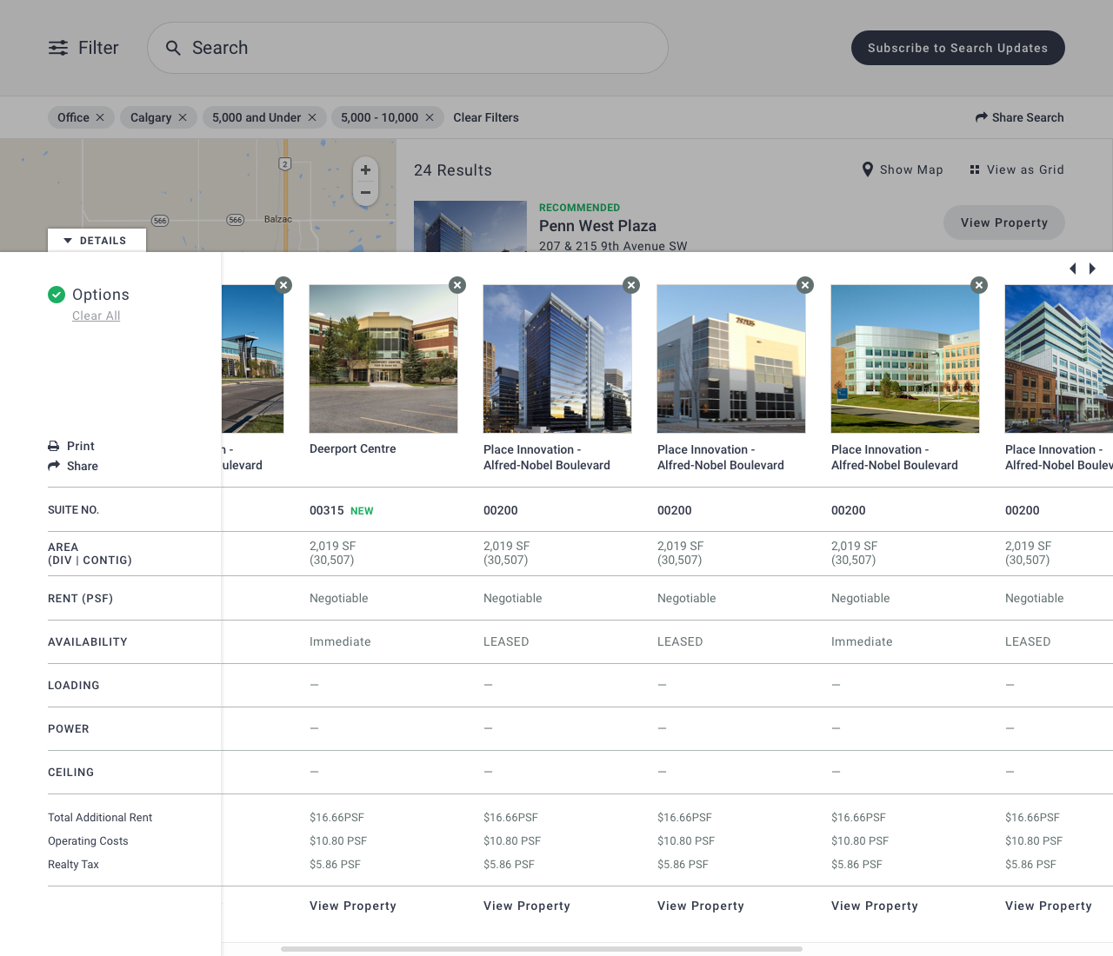This screenshot has width=1113, height=956.
Task: Open the white warehouse building thumbnail
Action: 731,359
